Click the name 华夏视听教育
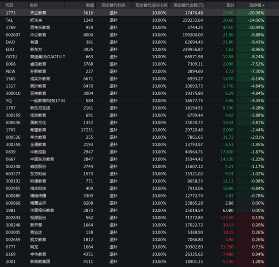The image size is (279, 267). click(x=42, y=210)
